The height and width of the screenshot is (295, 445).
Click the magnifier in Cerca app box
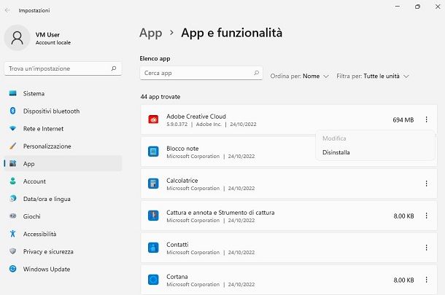(x=256, y=73)
